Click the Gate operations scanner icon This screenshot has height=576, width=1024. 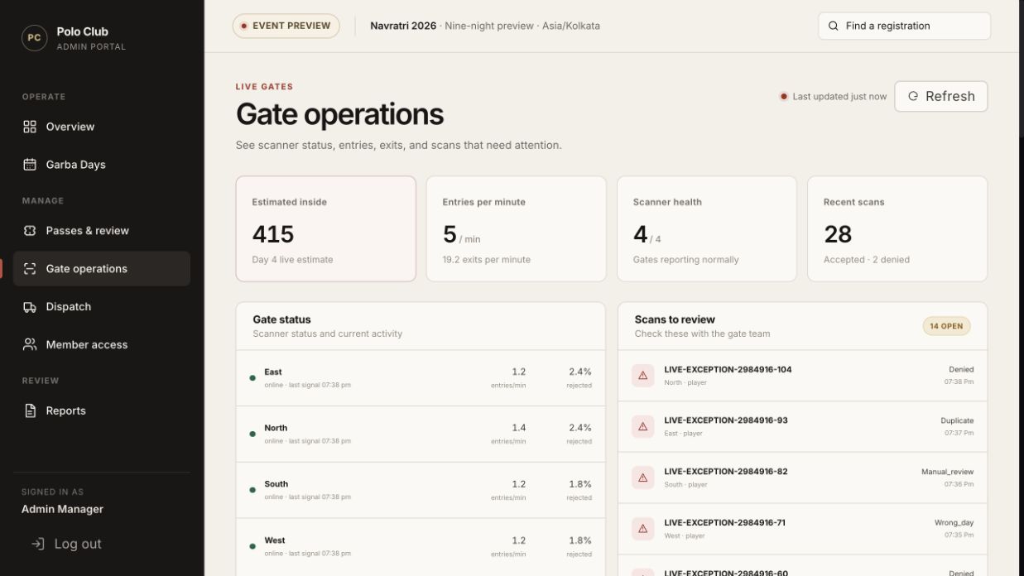click(x=30, y=269)
